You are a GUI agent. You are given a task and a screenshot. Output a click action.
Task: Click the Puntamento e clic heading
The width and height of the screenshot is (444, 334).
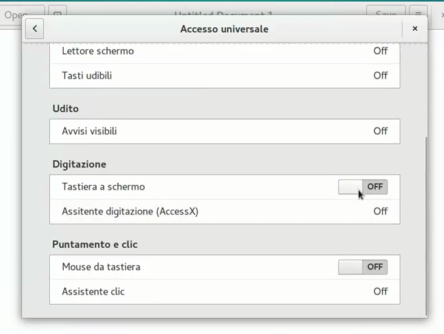pos(95,245)
